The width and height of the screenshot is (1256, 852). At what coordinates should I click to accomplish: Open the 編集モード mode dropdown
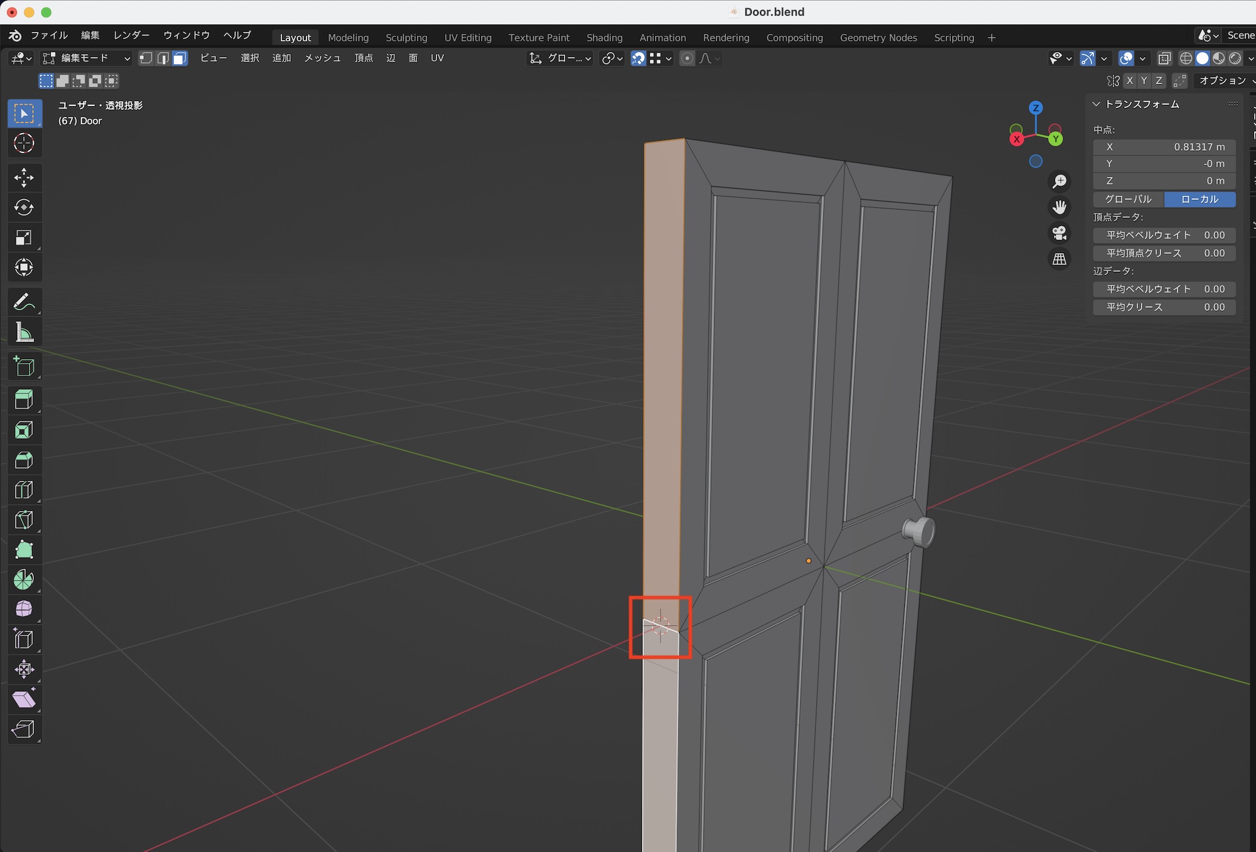(86, 58)
